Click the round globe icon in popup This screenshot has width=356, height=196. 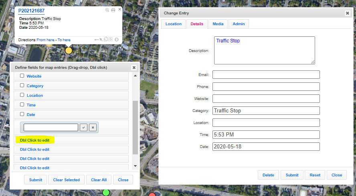click(116, 40)
